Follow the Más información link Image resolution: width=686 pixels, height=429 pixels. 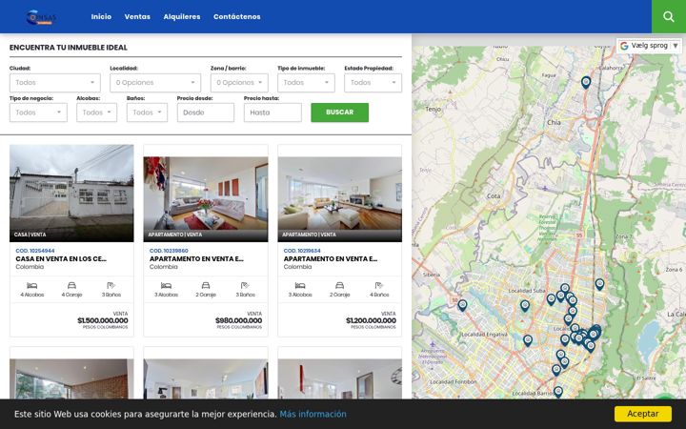(x=313, y=414)
